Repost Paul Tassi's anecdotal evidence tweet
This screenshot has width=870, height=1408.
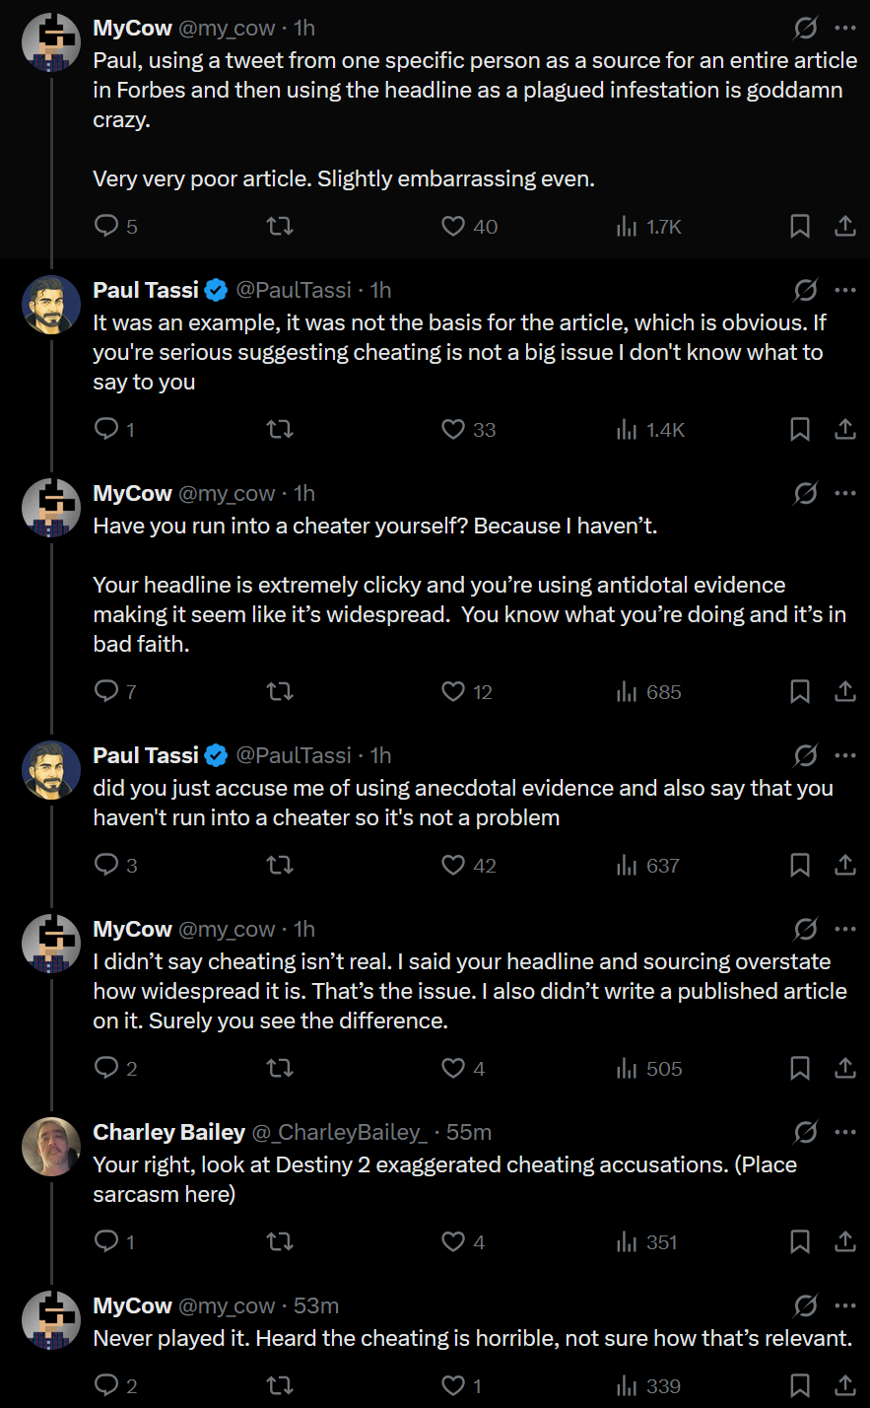[280, 866]
